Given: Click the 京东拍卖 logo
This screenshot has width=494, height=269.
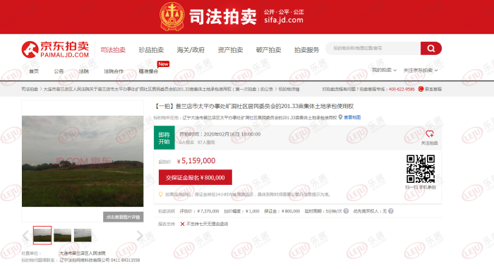Looking at the screenshot, I should point(55,49).
